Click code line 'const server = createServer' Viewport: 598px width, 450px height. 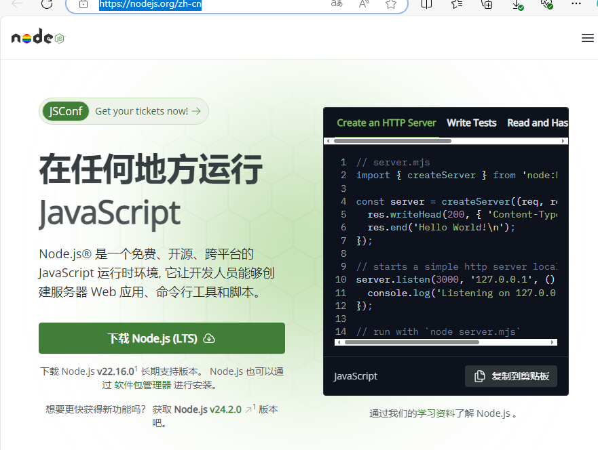coord(457,201)
